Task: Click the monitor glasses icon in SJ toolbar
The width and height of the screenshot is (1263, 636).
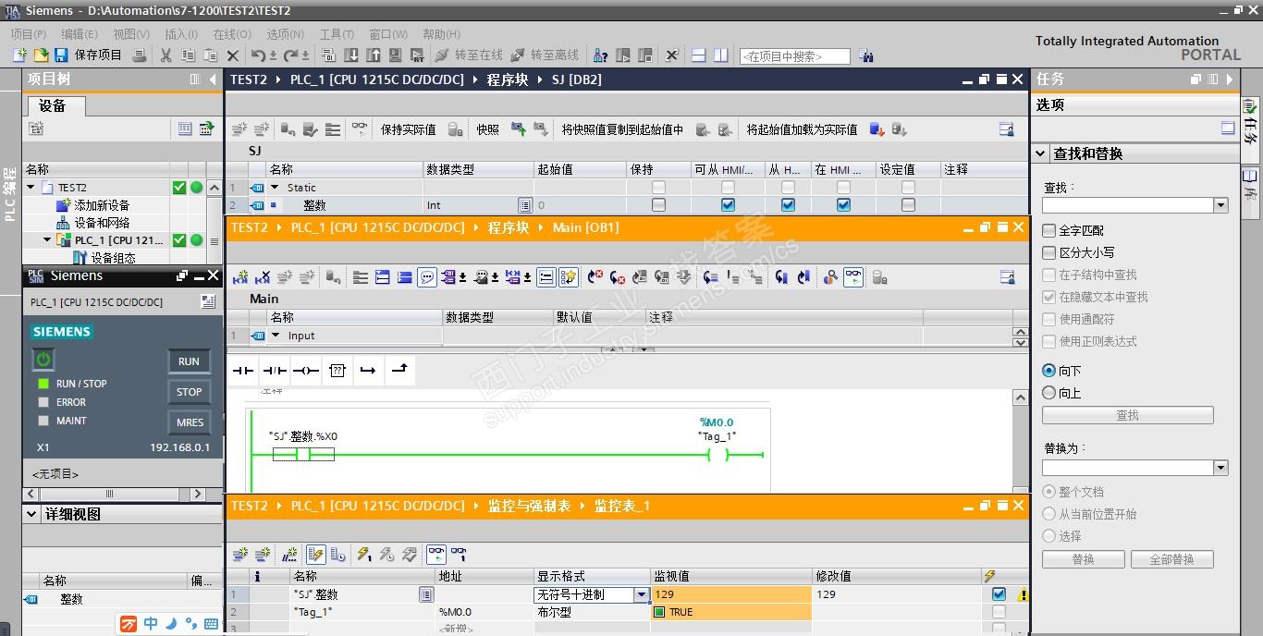Action: tap(360, 129)
